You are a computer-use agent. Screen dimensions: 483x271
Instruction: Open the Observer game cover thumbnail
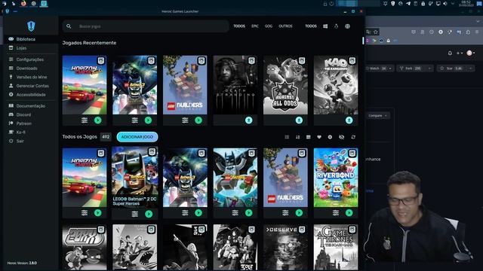point(285,248)
